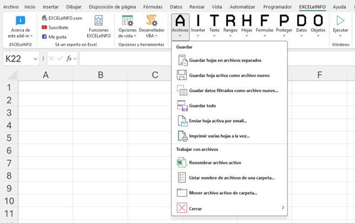Open the Fórmulas ribbon tab
The image size is (355, 223).
pos(153,7)
